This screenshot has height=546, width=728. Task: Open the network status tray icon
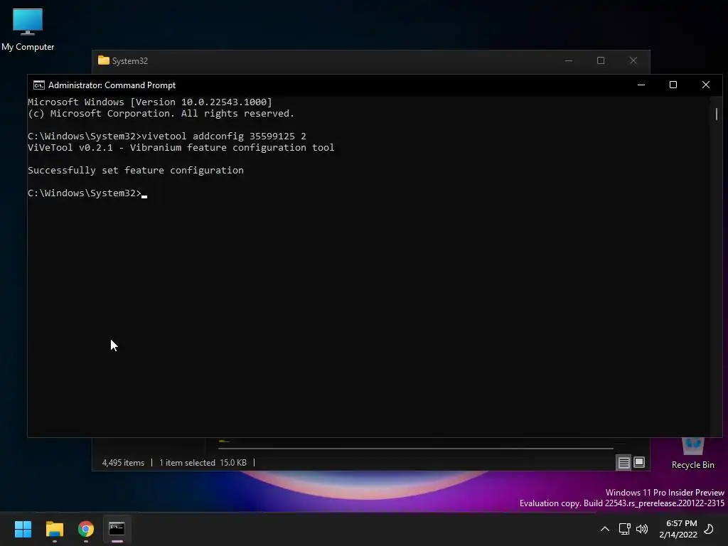click(624, 529)
